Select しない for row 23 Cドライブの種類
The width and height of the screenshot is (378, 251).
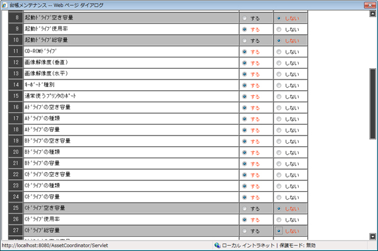279,186
